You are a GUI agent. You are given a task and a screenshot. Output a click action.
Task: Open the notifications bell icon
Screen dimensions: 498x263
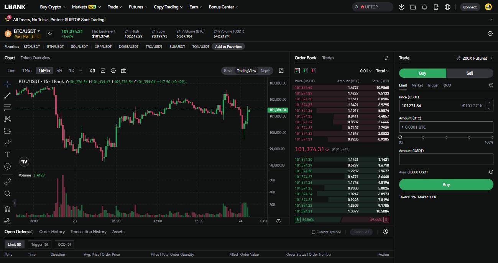424,7
